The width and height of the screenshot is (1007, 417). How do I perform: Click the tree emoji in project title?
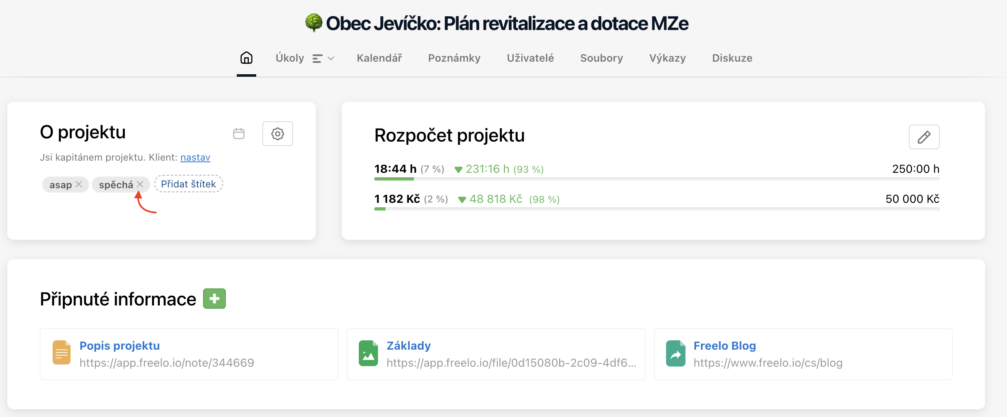pyautogui.click(x=314, y=23)
